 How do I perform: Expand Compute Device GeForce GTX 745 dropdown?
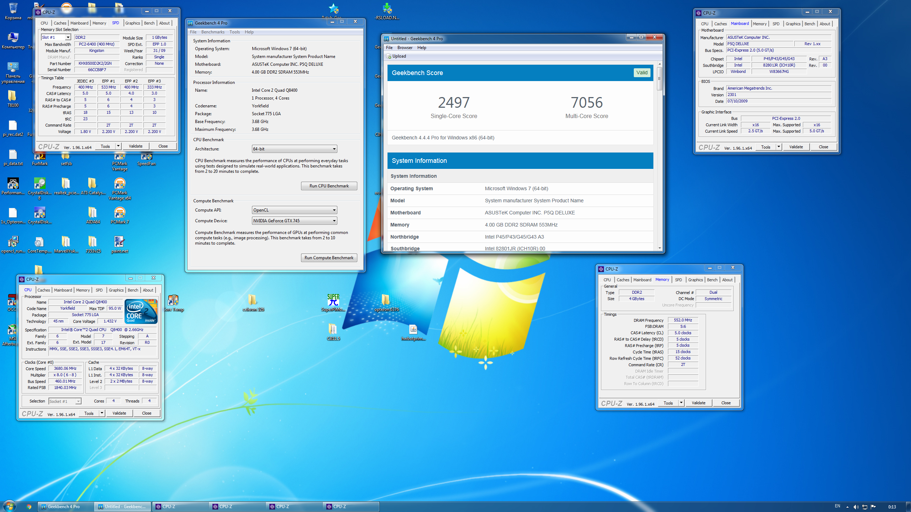click(x=294, y=221)
